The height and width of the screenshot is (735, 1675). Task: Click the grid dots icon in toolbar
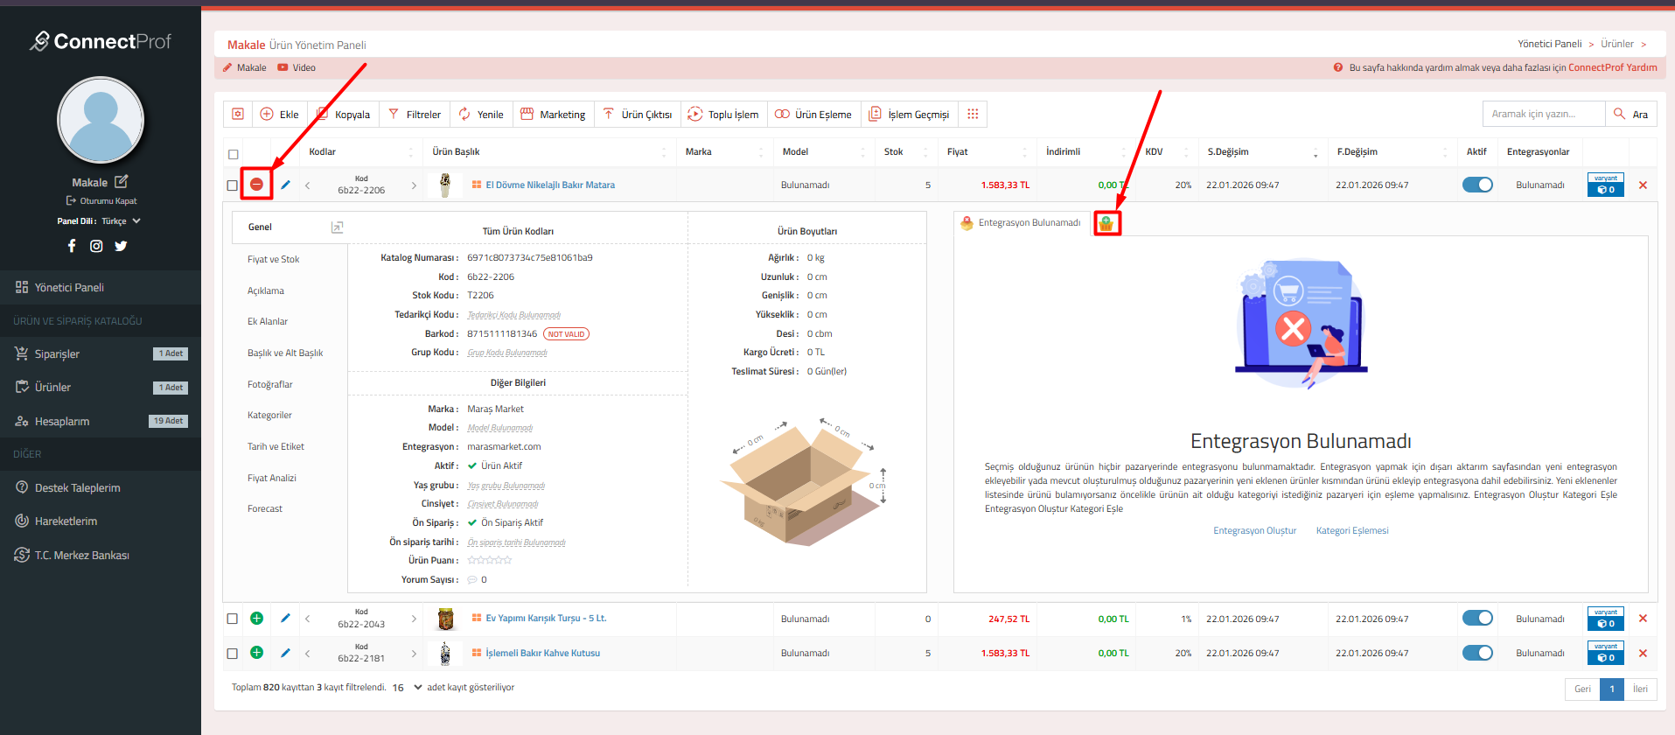click(x=973, y=114)
